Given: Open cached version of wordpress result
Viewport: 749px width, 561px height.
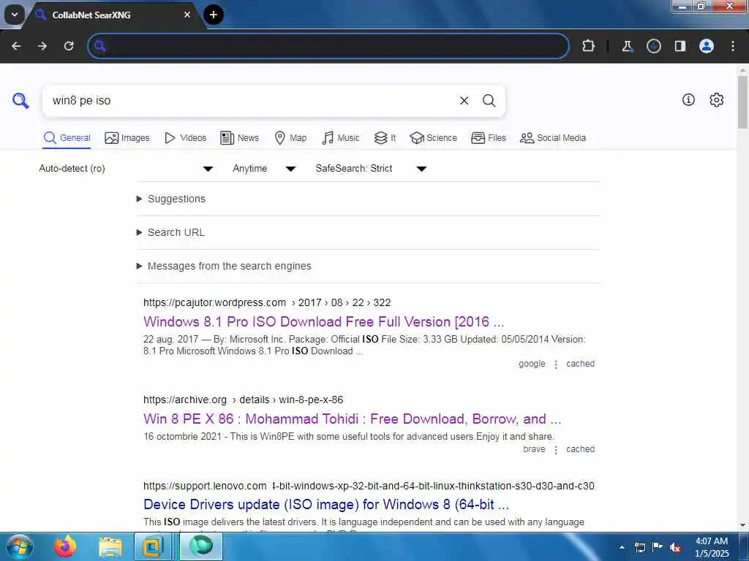Looking at the screenshot, I should click(580, 364).
